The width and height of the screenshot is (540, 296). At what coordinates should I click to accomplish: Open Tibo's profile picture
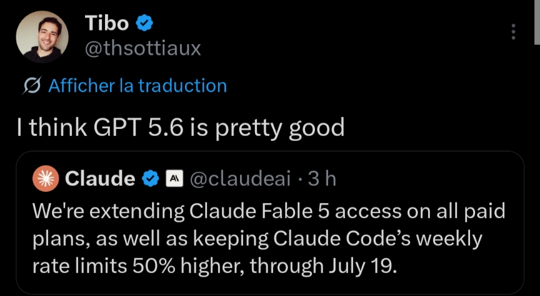(42, 37)
